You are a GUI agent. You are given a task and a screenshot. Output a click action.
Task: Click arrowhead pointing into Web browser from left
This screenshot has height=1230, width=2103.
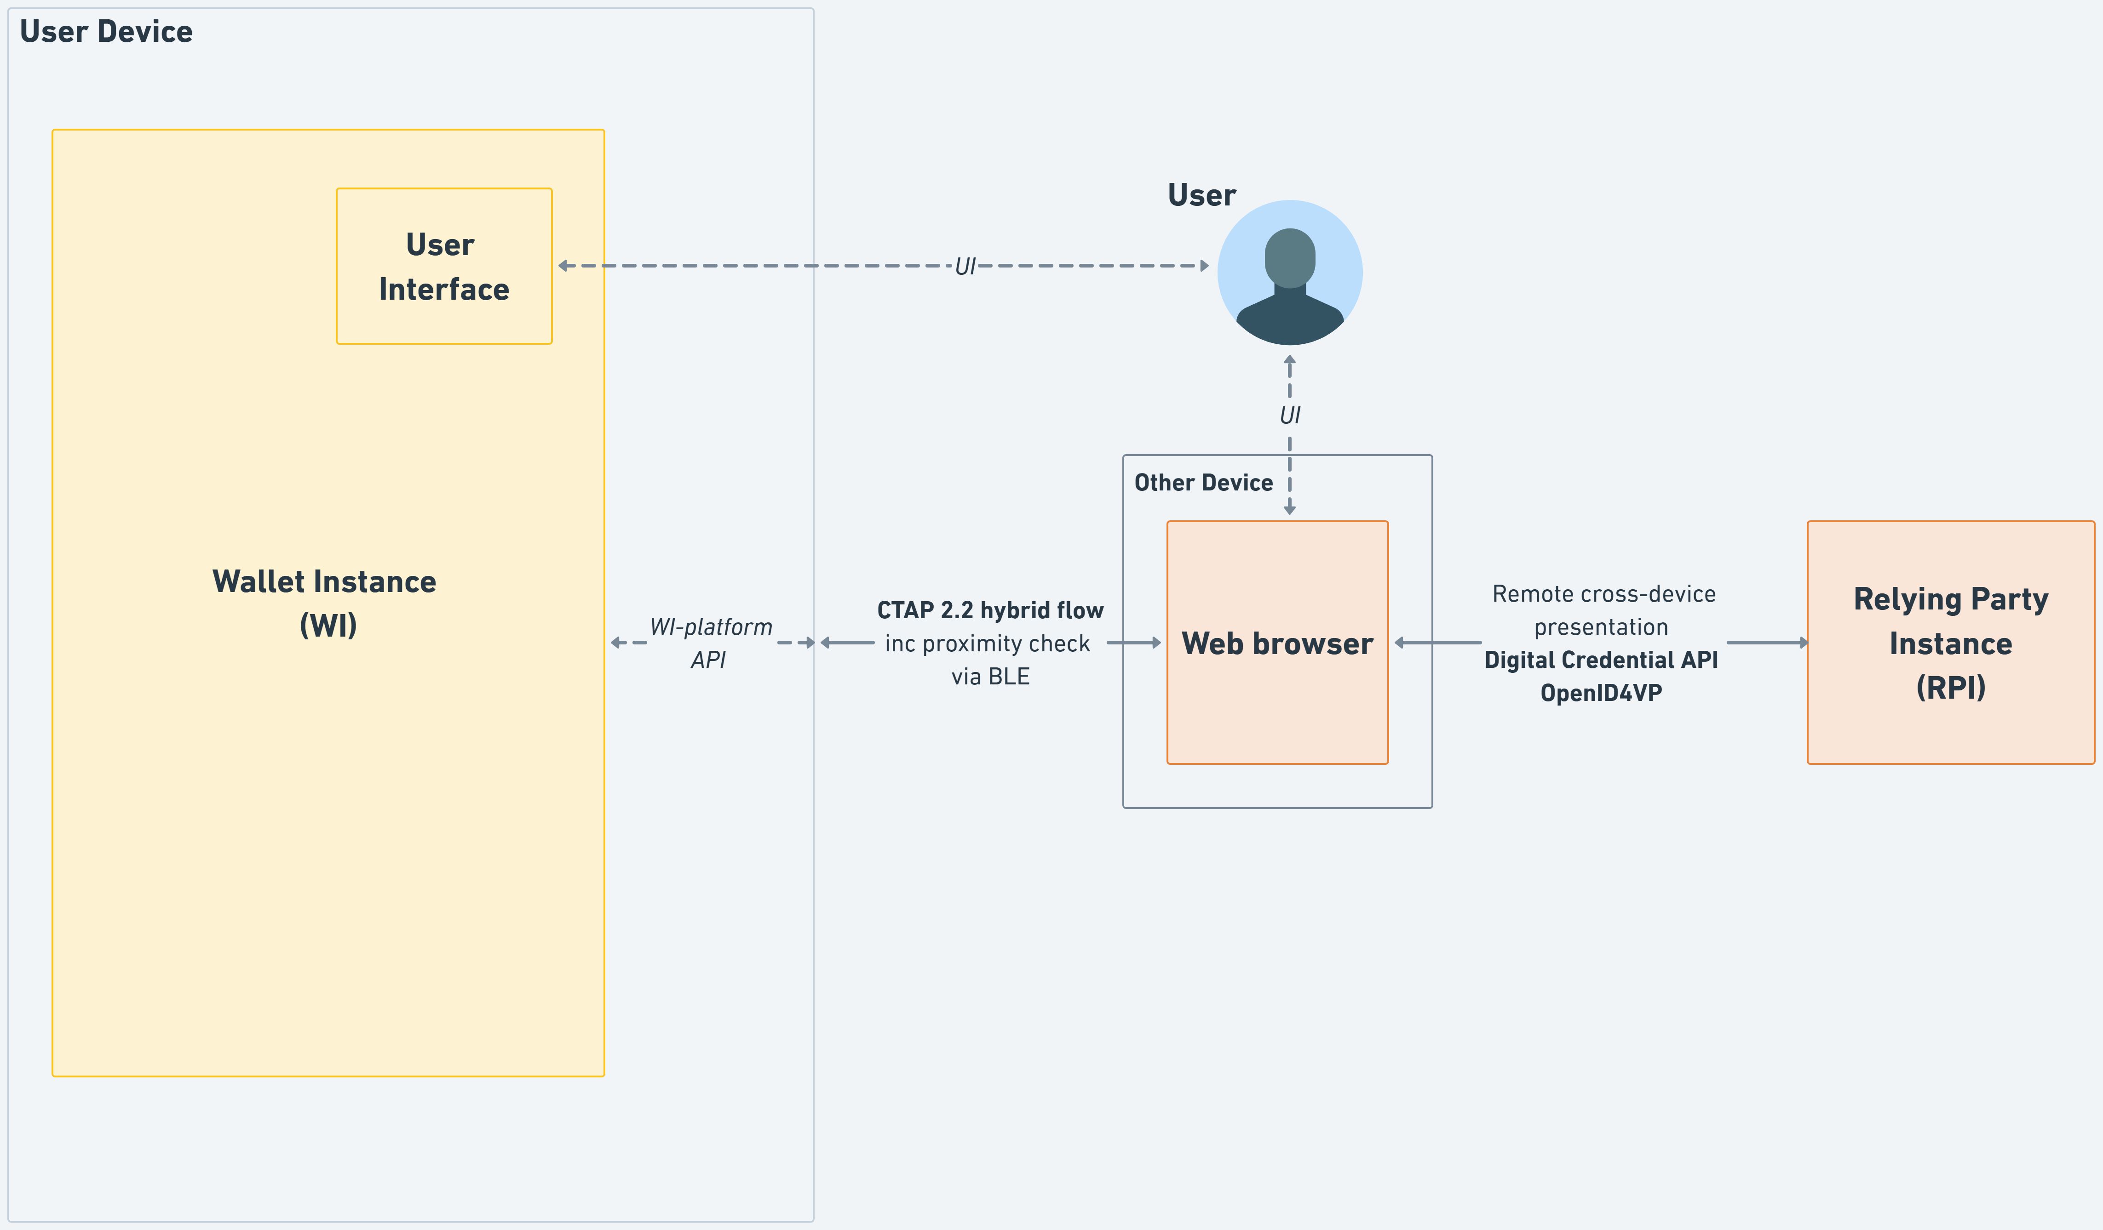click(x=1157, y=643)
